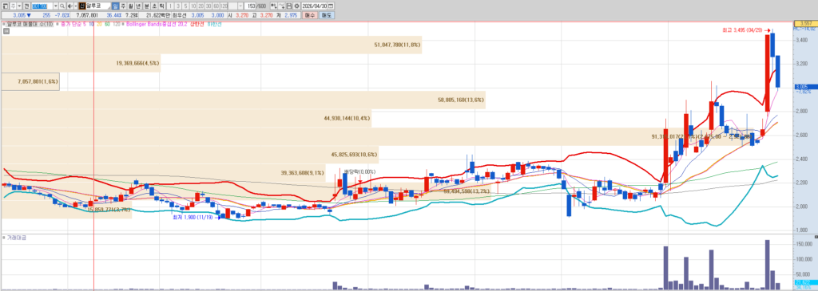Choose the 3 interval button

178,6
